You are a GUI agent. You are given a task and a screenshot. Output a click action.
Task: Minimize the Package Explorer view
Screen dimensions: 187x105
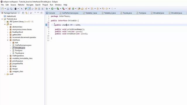38,13
